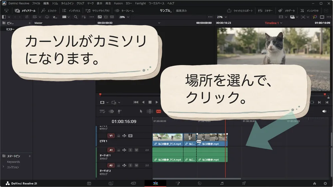The height and width of the screenshot is (187, 333).
Task: Open the サウンドライブラリ panel button
Action: [x=98, y=11]
